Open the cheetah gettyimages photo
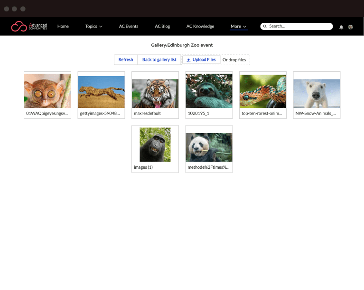 tap(101, 92)
